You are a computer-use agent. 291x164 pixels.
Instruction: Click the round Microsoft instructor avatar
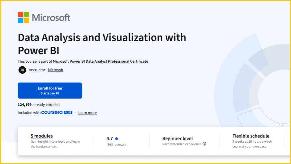(x=22, y=70)
